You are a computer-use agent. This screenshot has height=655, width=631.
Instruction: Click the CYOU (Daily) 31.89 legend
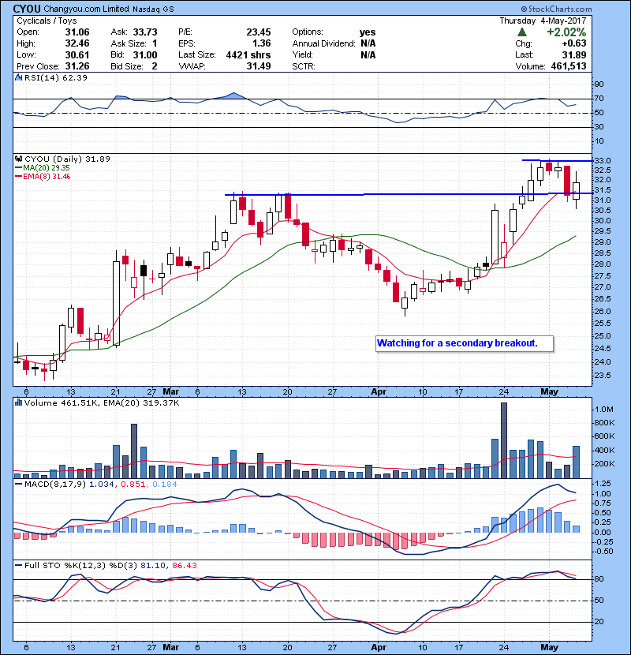point(67,159)
